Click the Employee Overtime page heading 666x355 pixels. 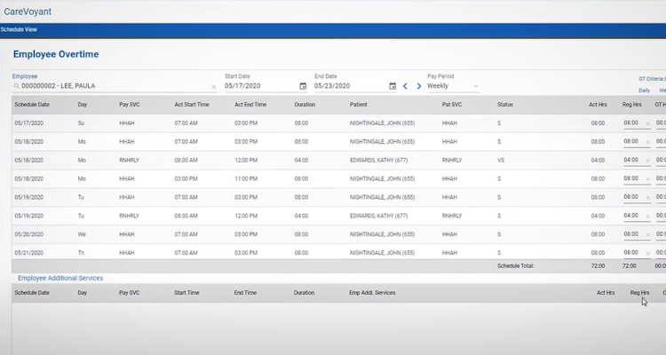coord(56,54)
